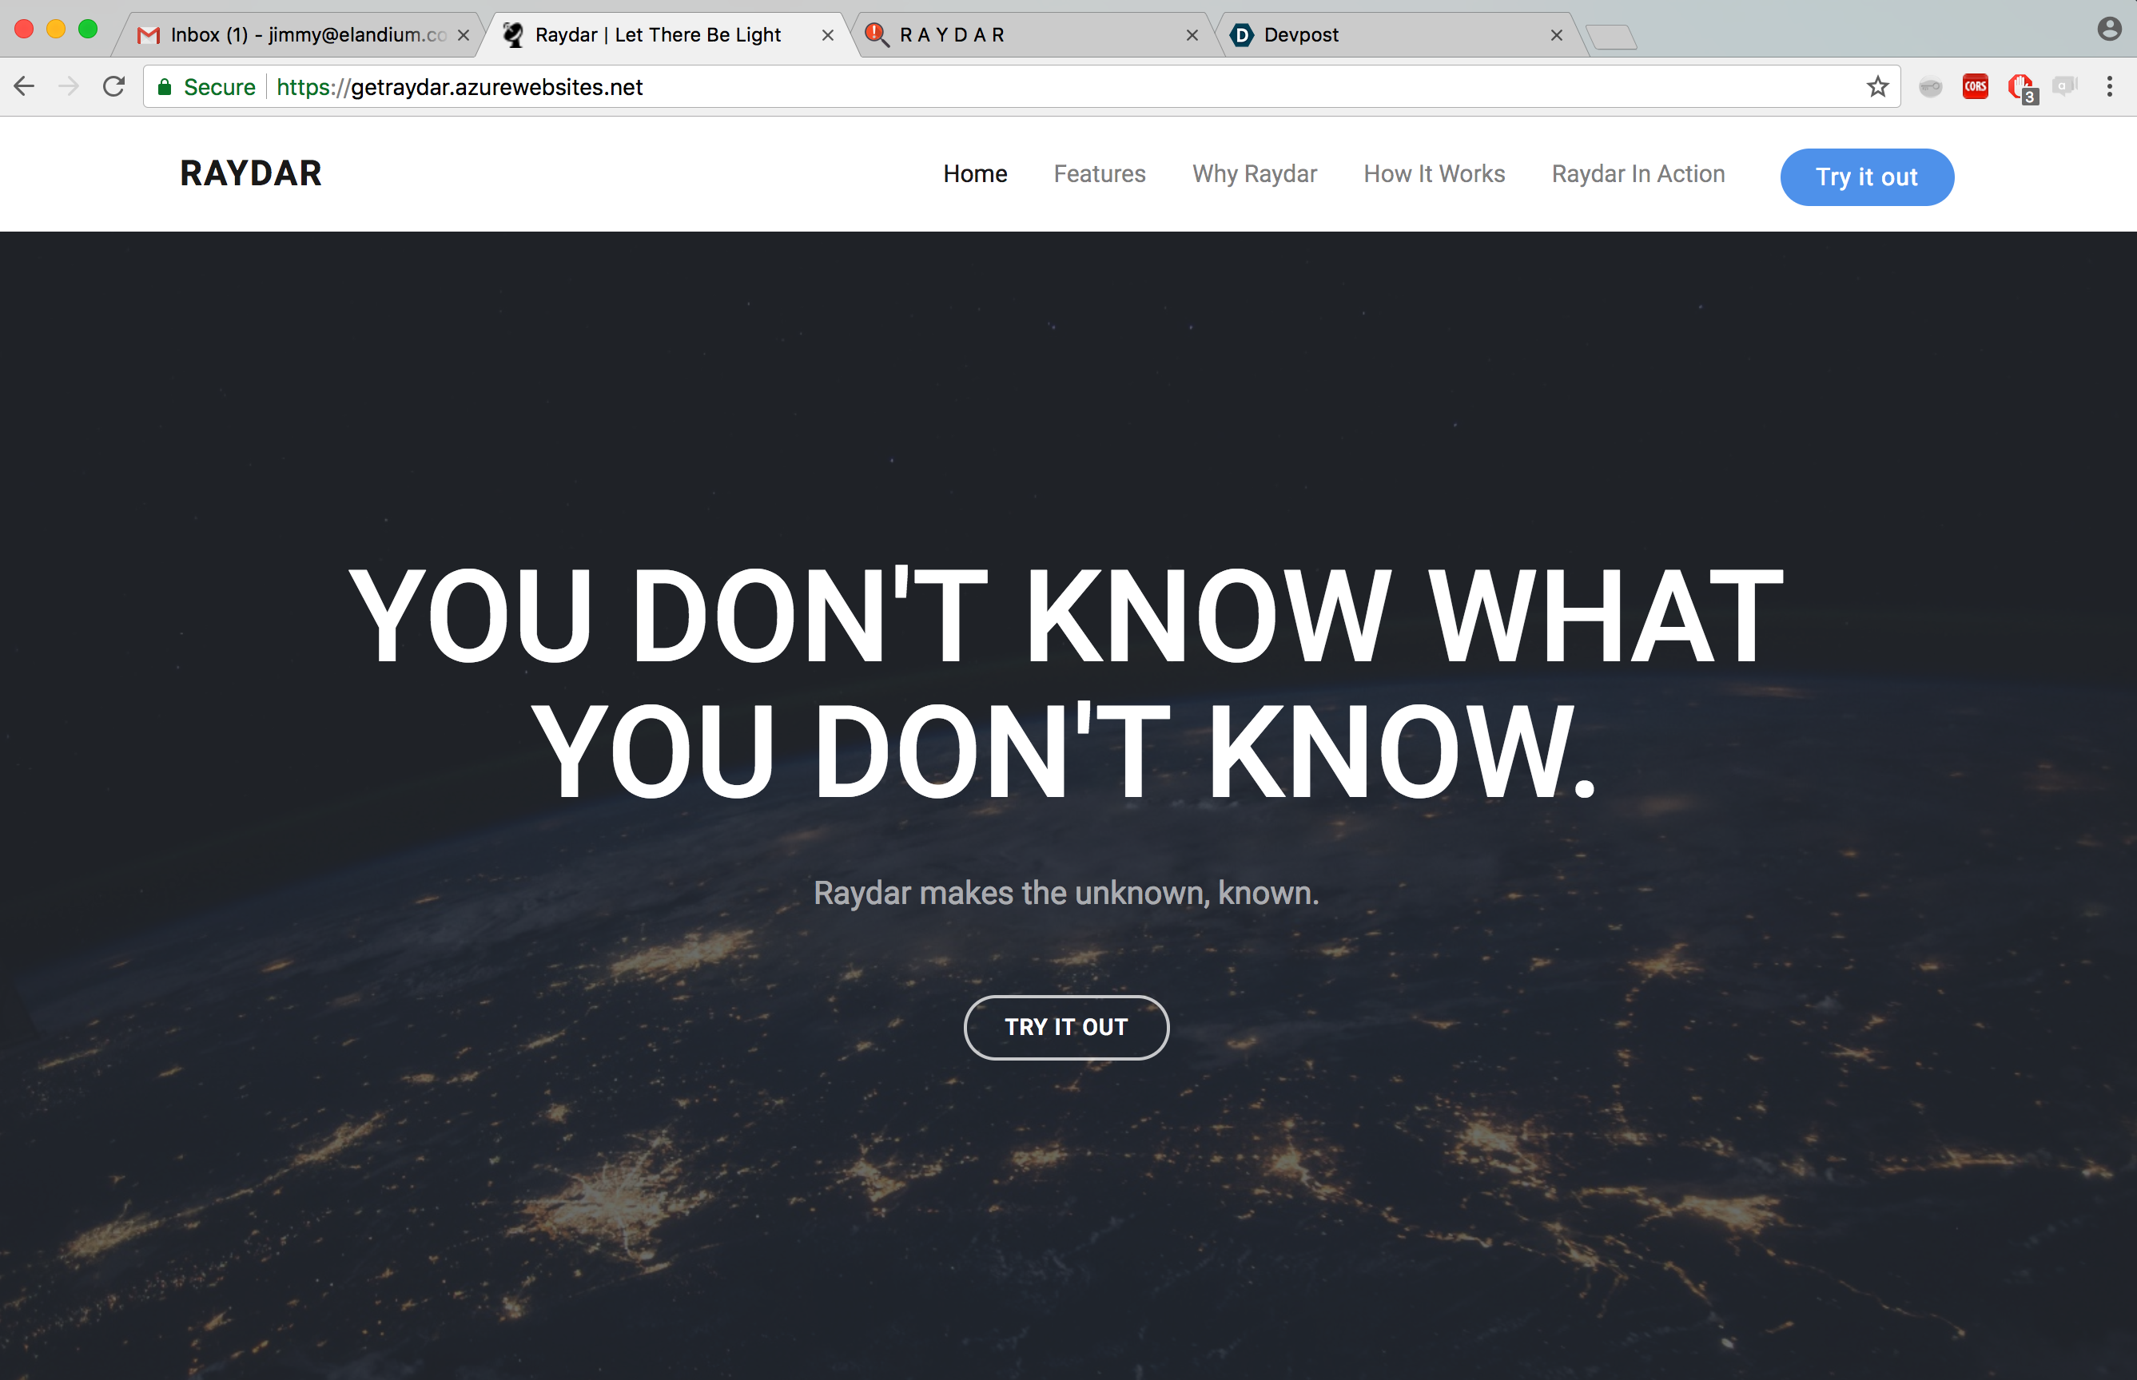Open the user profile icon
The width and height of the screenshot is (2137, 1380).
click(x=2109, y=30)
